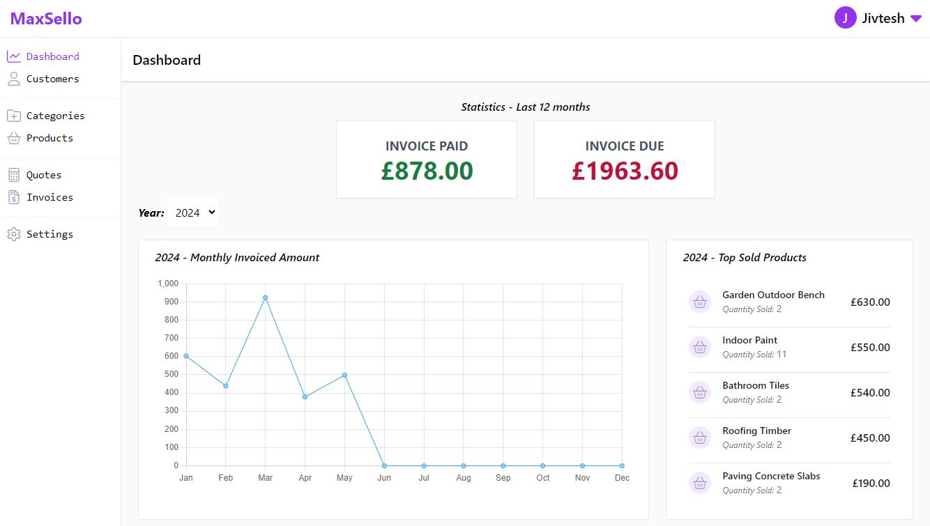
Task: Click basket icon beside Indoor Paint
Action: [x=699, y=347]
